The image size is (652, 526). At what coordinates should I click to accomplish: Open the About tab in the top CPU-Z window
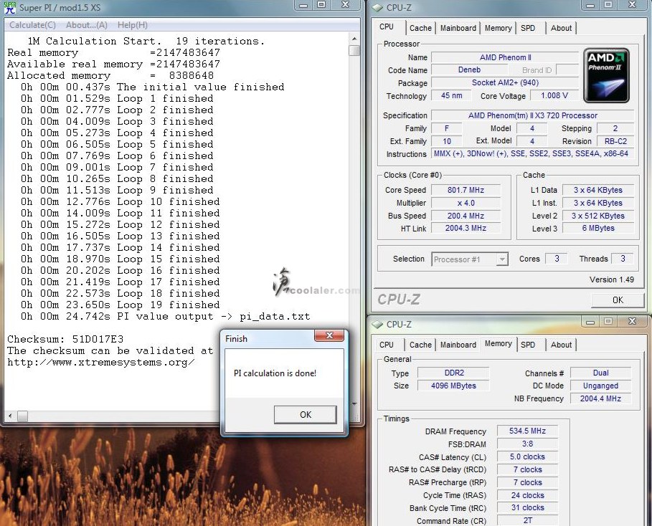click(561, 28)
